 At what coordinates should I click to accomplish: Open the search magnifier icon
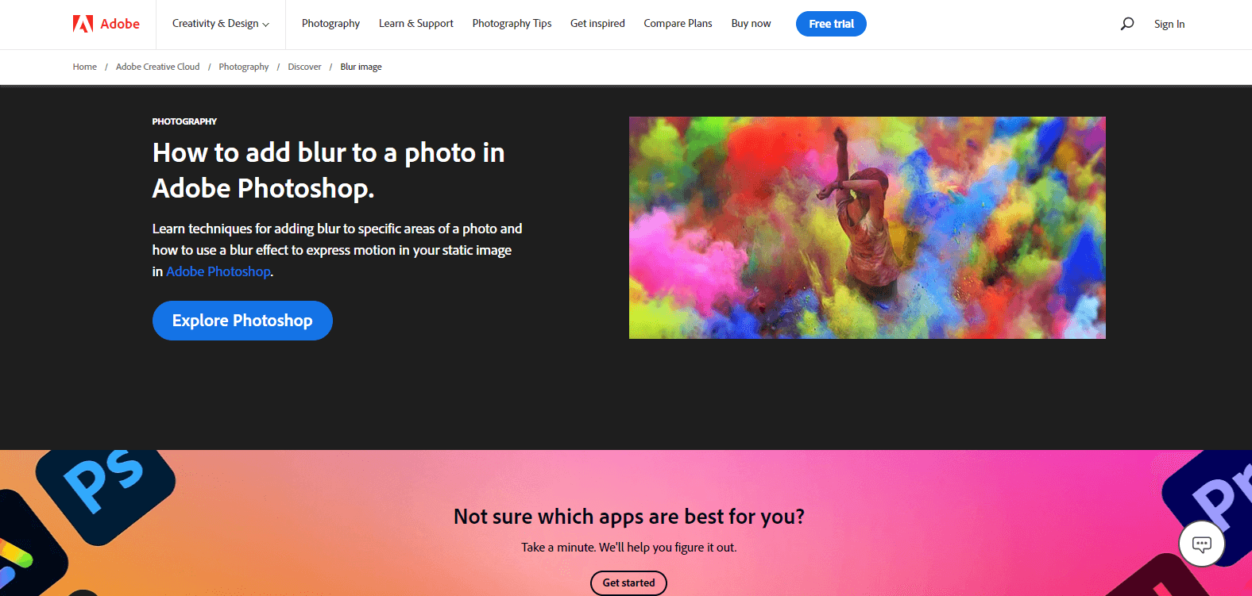coord(1127,24)
